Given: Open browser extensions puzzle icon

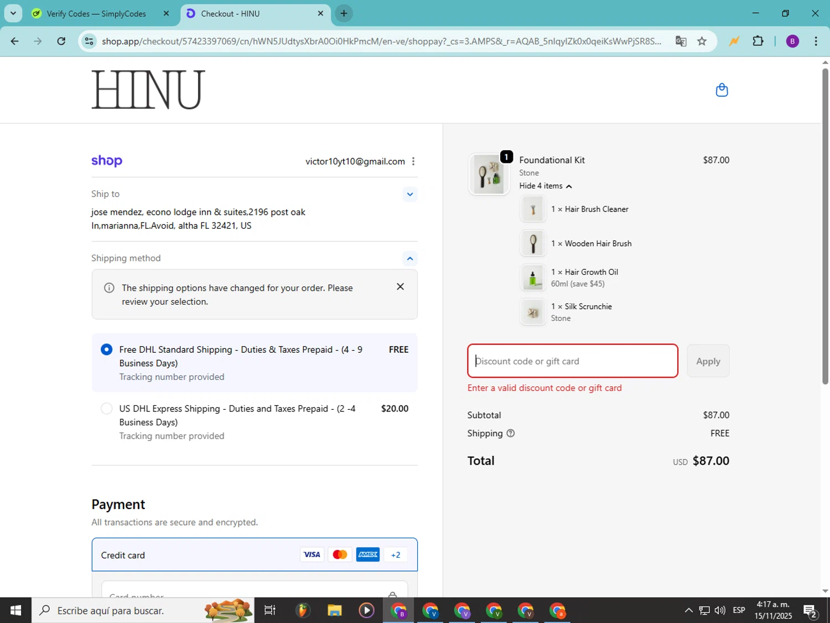Looking at the screenshot, I should (x=758, y=41).
